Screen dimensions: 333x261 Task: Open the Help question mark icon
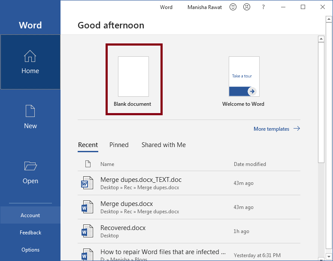tap(263, 7)
